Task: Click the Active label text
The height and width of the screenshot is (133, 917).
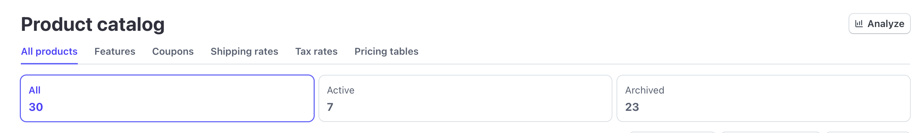Action: click(x=340, y=90)
